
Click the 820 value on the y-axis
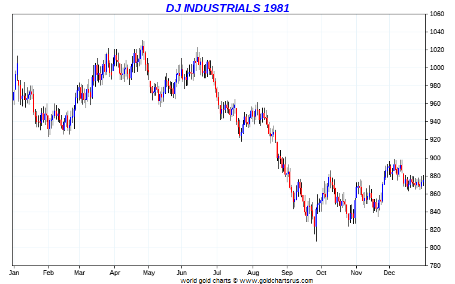coord(435,230)
